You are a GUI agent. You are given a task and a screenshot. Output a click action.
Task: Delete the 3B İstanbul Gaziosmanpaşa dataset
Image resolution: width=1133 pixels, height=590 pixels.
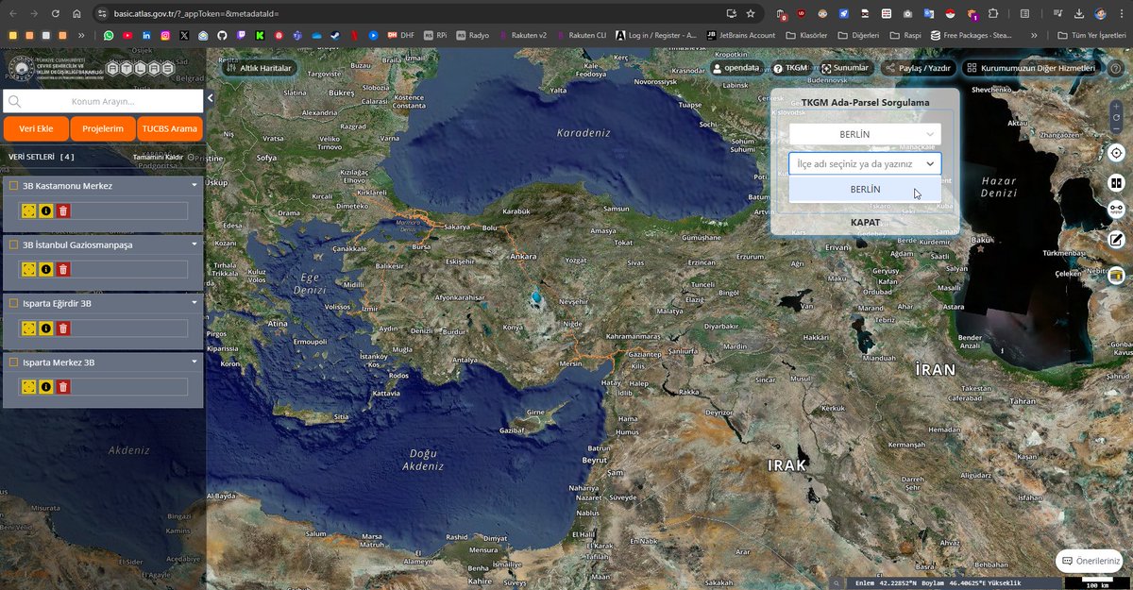63,269
